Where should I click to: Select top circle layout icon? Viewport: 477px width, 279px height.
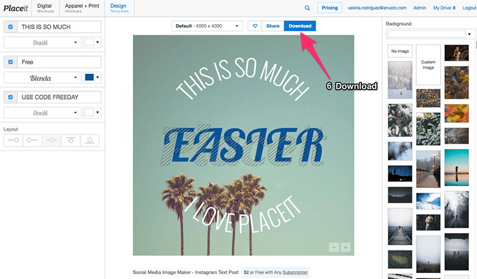tap(70, 140)
